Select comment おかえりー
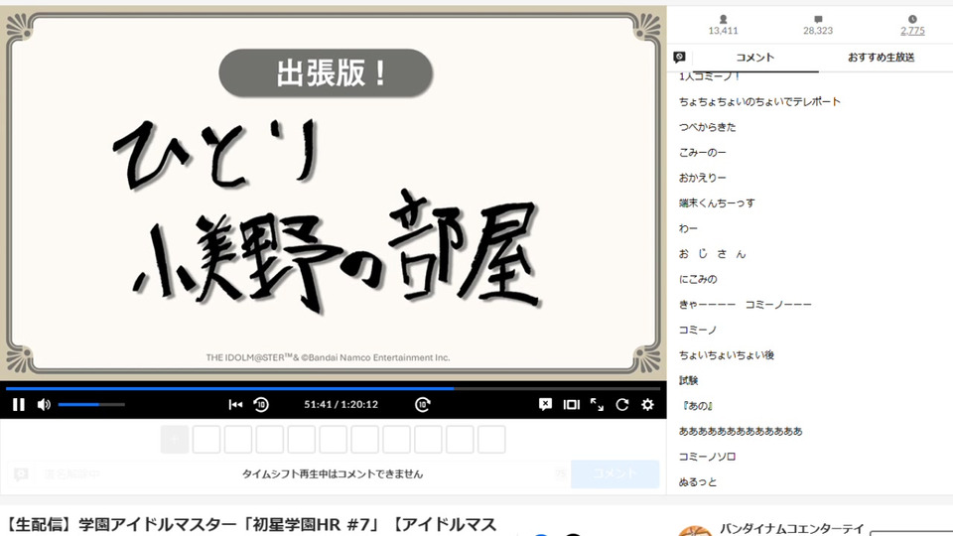This screenshot has height=536, width=953. [x=703, y=178]
